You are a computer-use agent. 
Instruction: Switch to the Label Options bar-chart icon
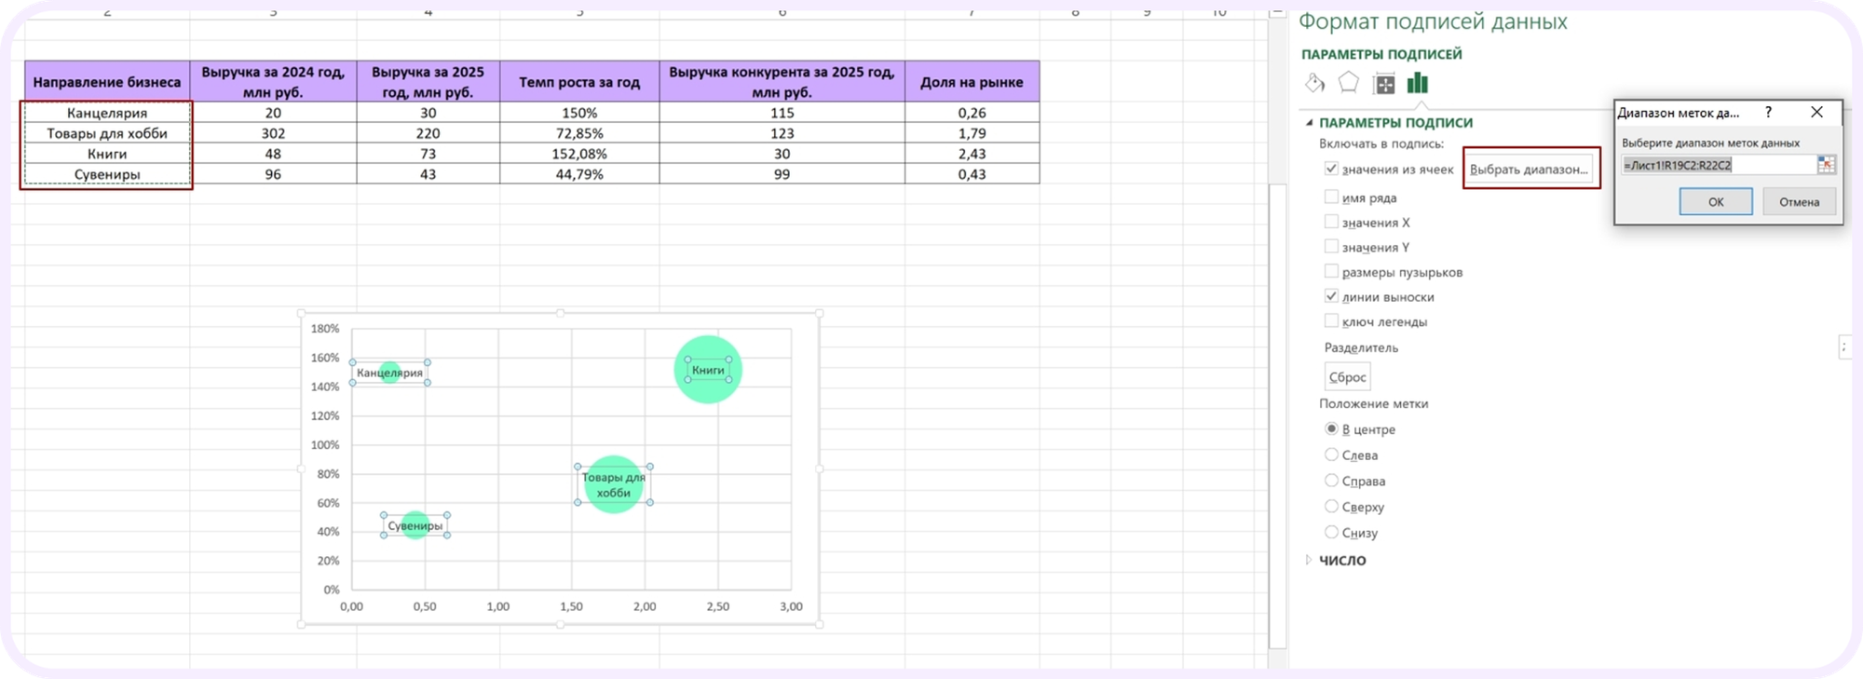1418,84
